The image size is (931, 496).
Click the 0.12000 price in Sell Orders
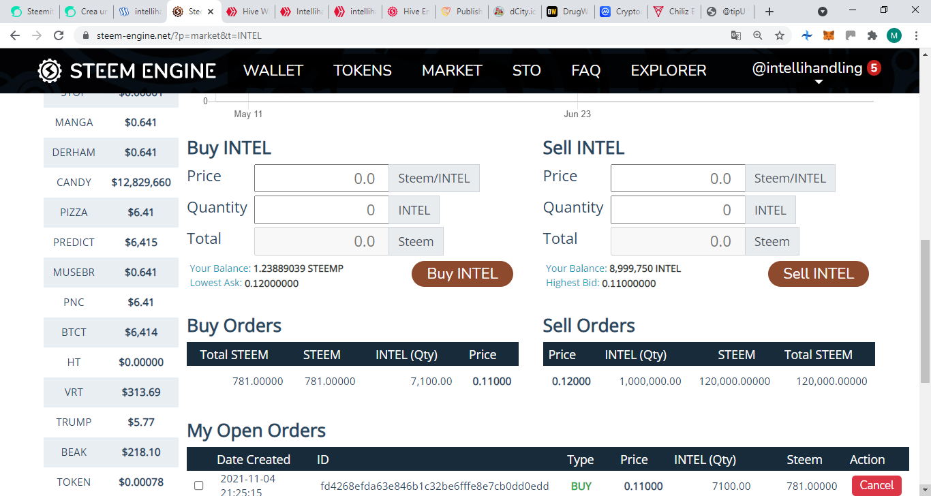tap(571, 382)
